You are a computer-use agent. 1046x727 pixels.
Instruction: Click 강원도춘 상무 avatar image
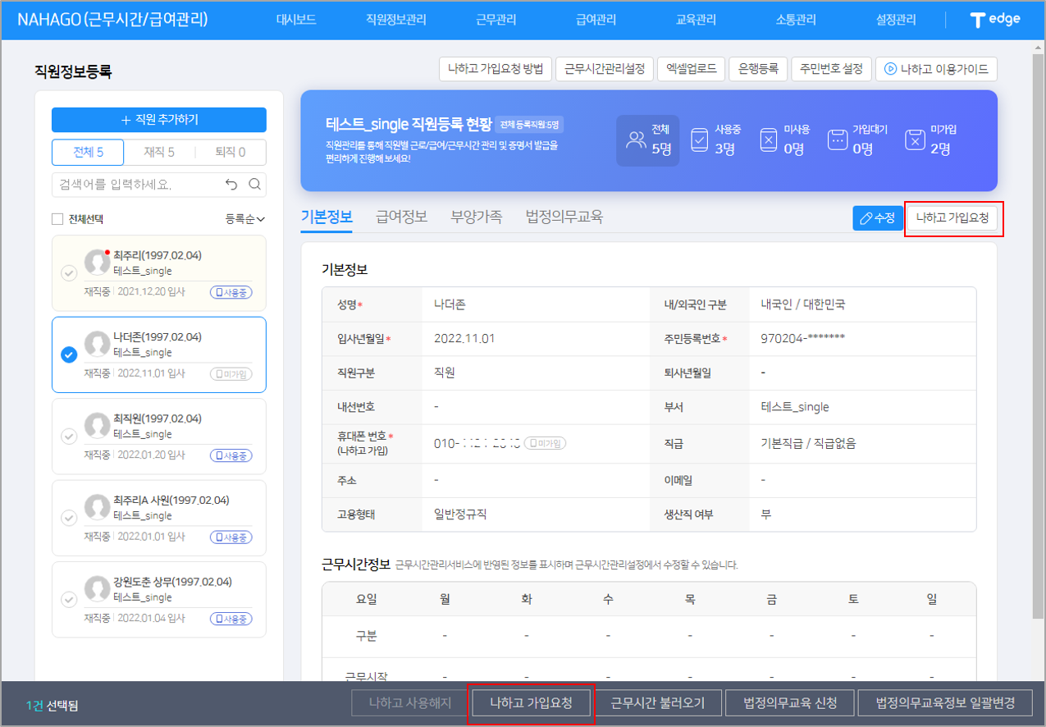(98, 588)
